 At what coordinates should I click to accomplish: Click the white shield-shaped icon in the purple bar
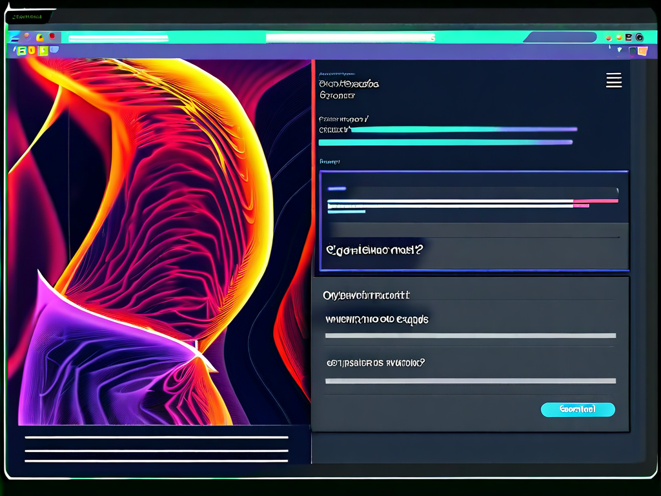point(619,50)
